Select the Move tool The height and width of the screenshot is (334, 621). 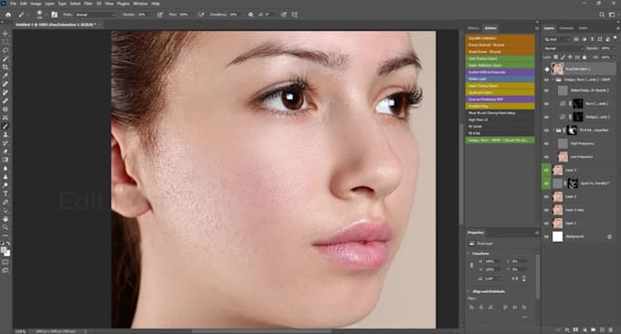[5, 34]
